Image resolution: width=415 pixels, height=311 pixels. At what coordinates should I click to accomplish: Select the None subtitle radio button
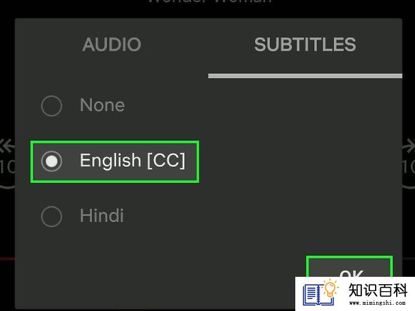[x=52, y=106]
